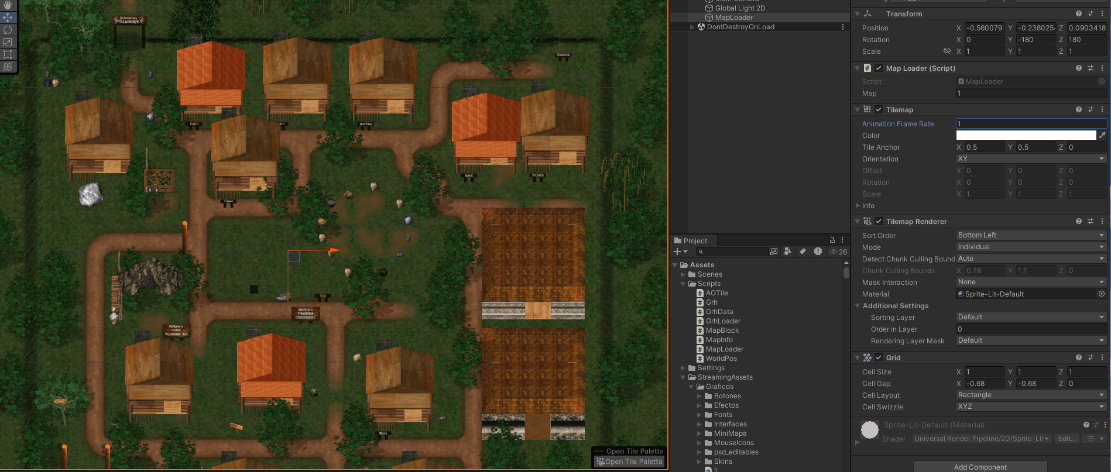Click the Search by Type icon in Project

(788, 251)
